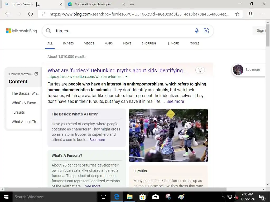Open external link icon next to theconvers...

point(36,74)
